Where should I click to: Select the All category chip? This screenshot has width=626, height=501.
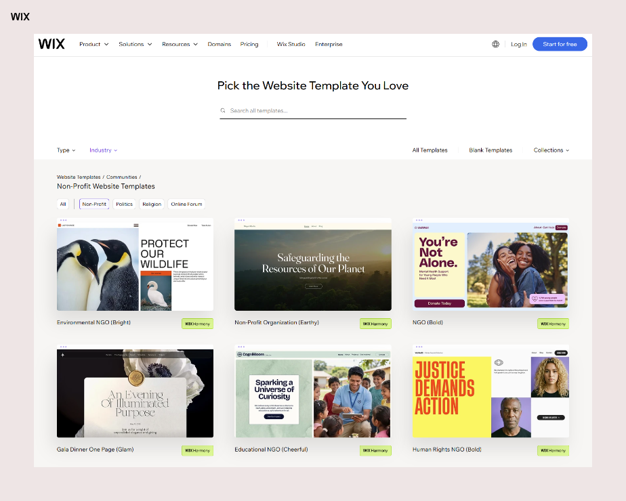63,204
